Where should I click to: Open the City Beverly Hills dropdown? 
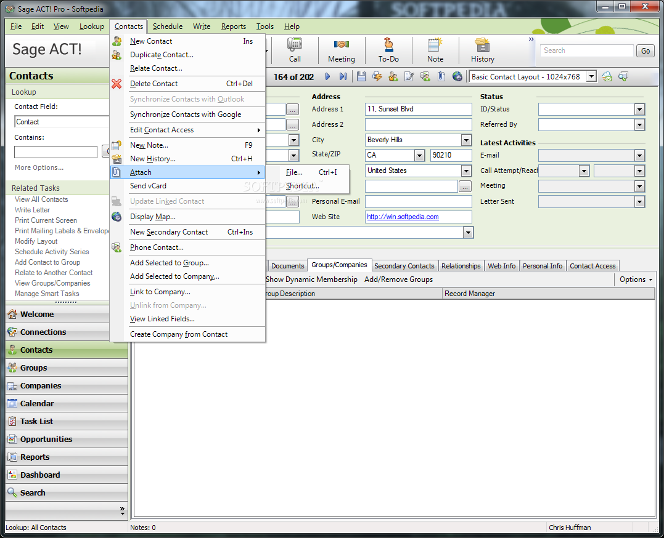(x=466, y=140)
